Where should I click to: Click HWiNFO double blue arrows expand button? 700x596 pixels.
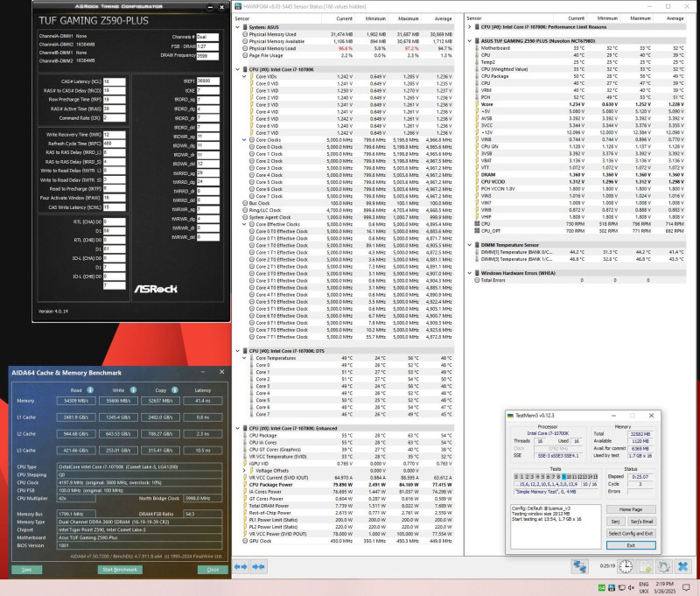(x=258, y=566)
